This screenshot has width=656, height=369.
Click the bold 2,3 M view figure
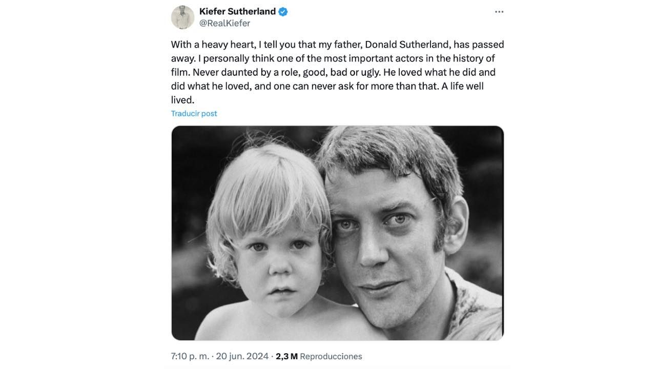286,356
